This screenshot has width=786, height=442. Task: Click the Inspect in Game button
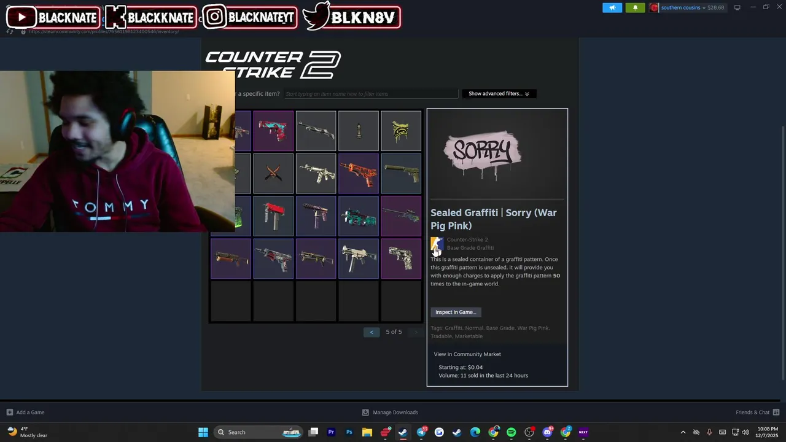pos(456,312)
